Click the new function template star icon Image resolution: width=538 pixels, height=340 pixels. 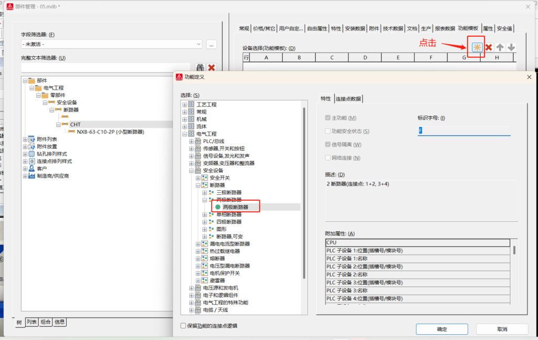(477, 47)
